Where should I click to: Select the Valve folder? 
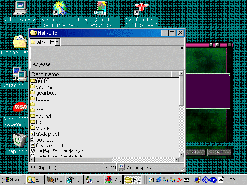click(x=42, y=128)
